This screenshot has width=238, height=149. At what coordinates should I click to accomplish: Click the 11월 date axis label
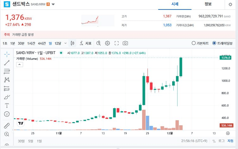[x=59, y=133]
